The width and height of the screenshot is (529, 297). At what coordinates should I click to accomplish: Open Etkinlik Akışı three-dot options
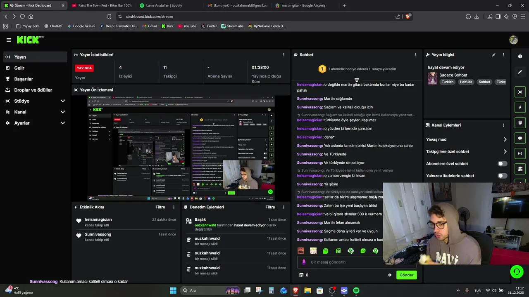click(x=174, y=207)
